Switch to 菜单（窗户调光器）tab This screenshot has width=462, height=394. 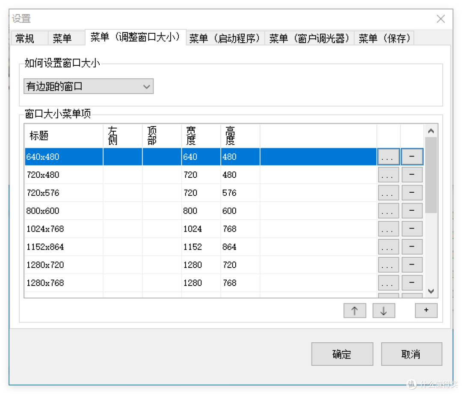(309, 38)
